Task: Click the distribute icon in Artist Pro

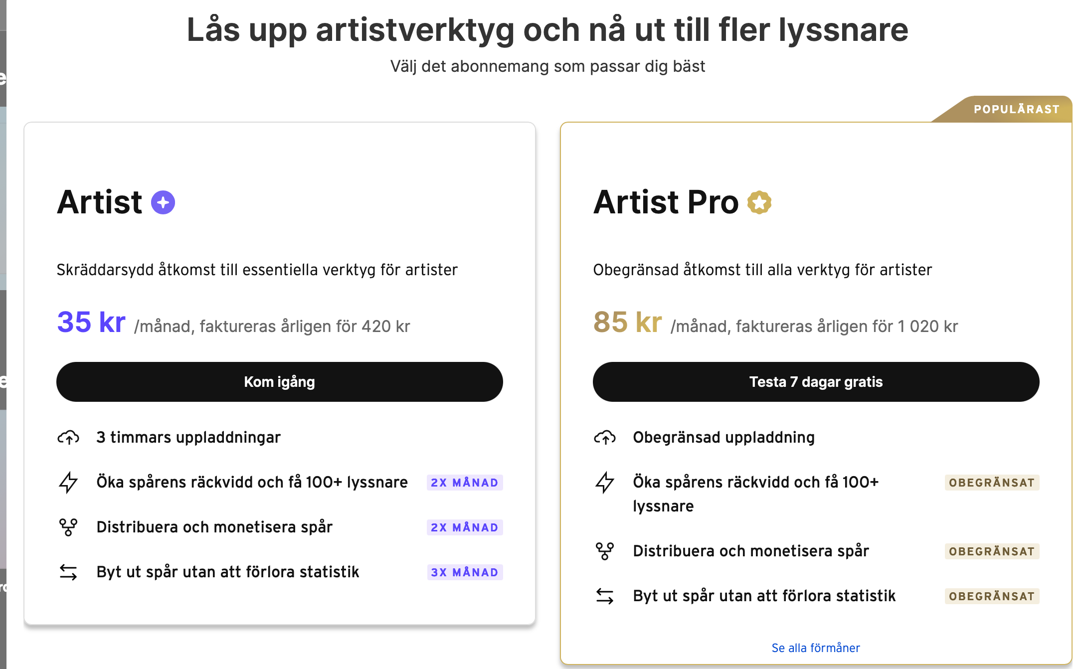Action: click(x=605, y=551)
